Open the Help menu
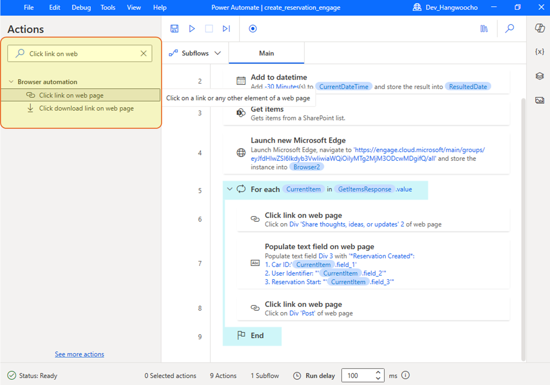550x385 pixels. tap(160, 8)
